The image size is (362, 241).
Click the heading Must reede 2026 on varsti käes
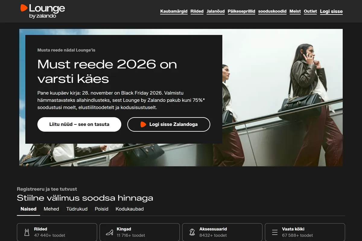pos(107,71)
